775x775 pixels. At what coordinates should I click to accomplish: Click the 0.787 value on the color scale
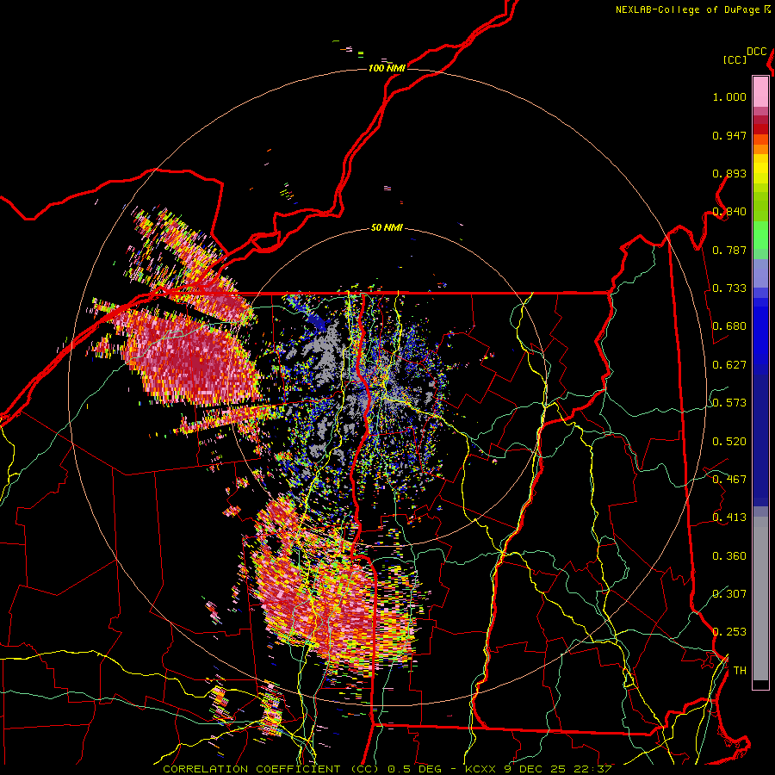click(x=729, y=250)
